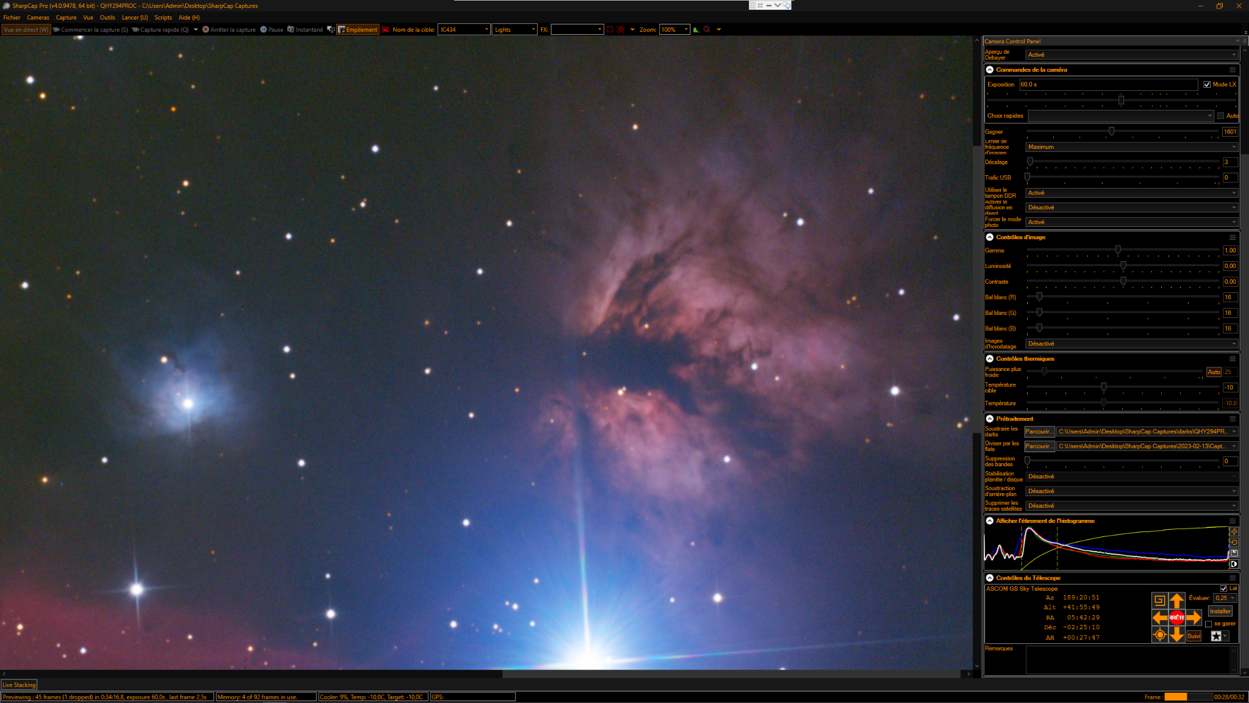Click the red selection area toolbar icon
Image resolution: width=1249 pixels, height=703 pixels.
pos(609,29)
